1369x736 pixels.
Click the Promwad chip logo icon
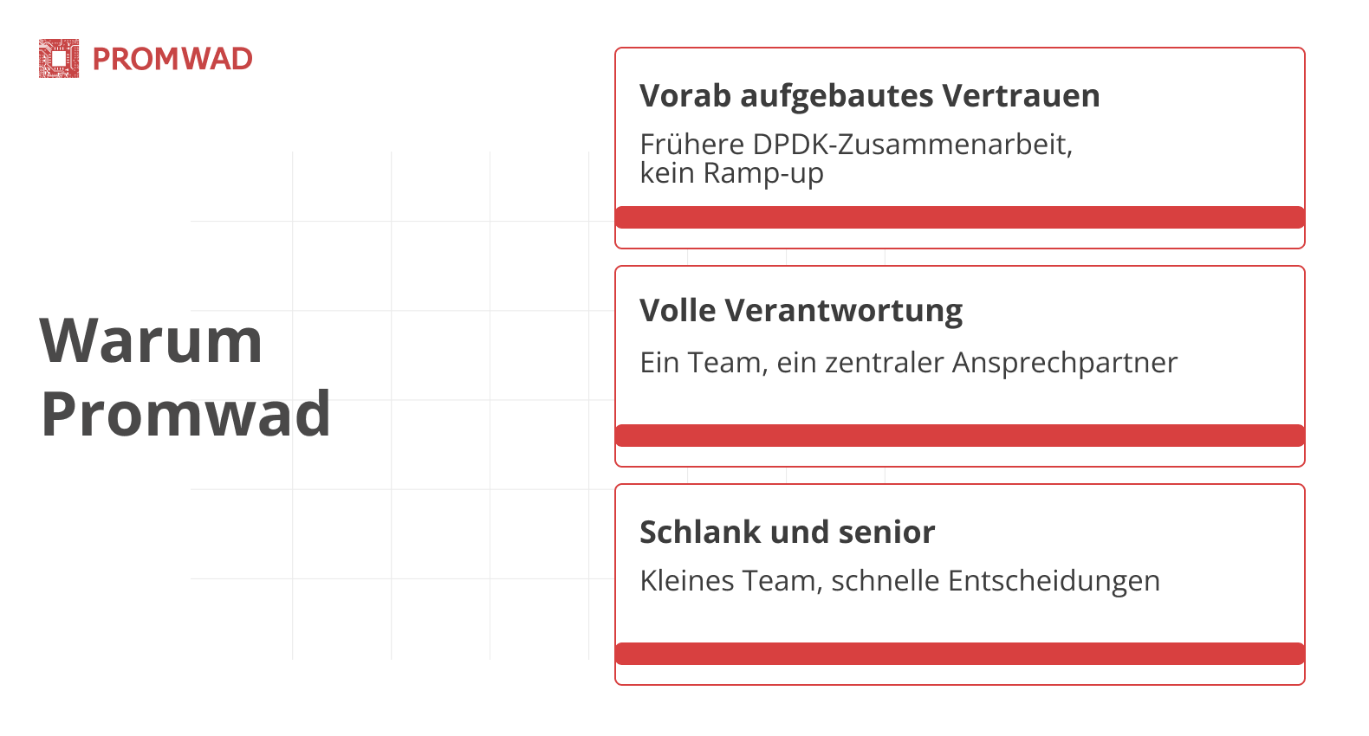(59, 59)
